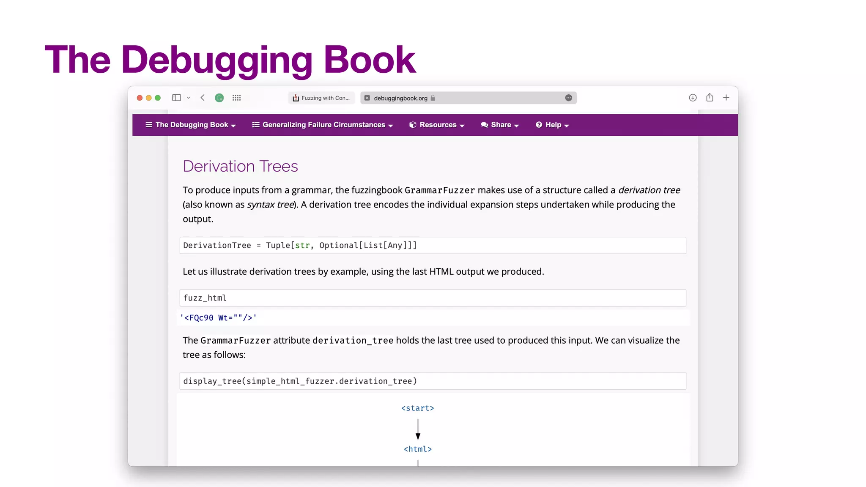
Task: Click the question mark icon beside Help
Action: [539, 125]
